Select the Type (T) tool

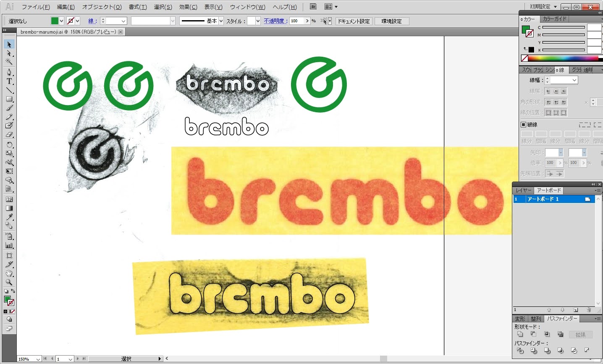click(x=9, y=82)
